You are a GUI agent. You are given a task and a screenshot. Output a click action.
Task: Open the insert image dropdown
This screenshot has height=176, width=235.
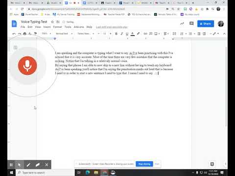pyautogui.click(x=157, y=34)
